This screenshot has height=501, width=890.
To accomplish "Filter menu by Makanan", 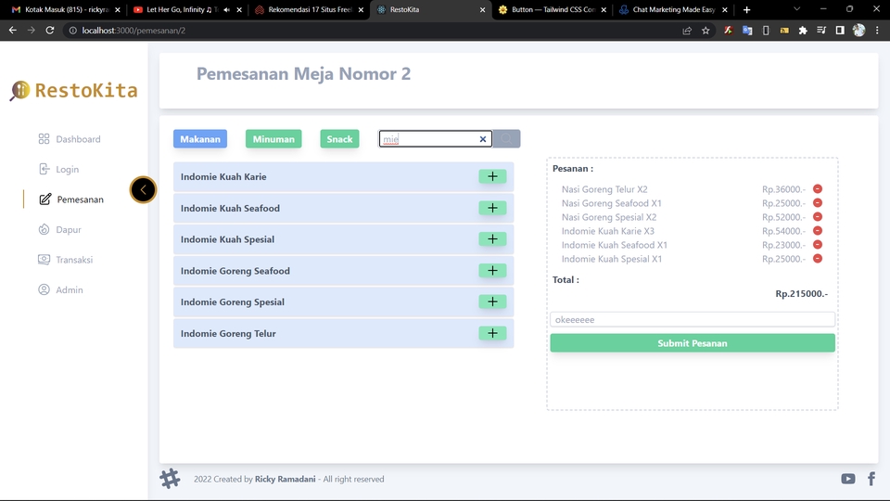I will [x=200, y=139].
